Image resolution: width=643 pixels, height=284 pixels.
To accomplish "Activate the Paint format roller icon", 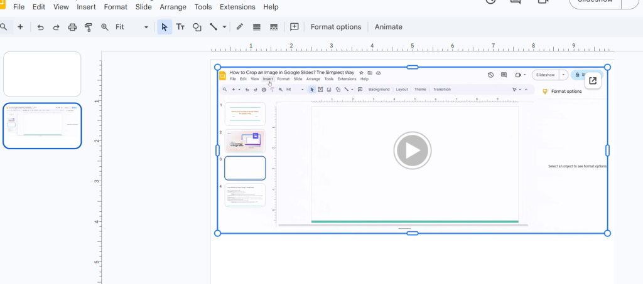I will pos(88,27).
